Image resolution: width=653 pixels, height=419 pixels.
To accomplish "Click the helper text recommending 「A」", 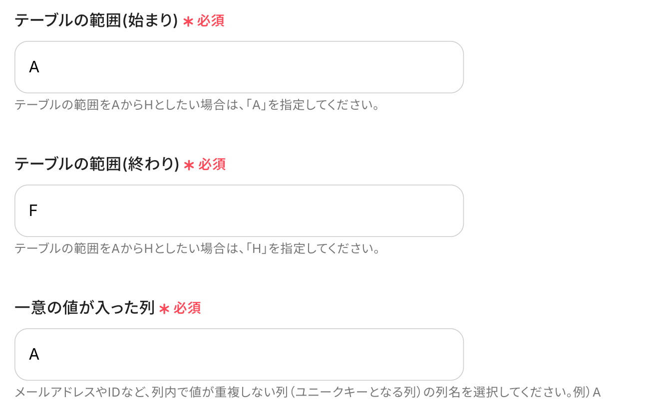I will (197, 105).
